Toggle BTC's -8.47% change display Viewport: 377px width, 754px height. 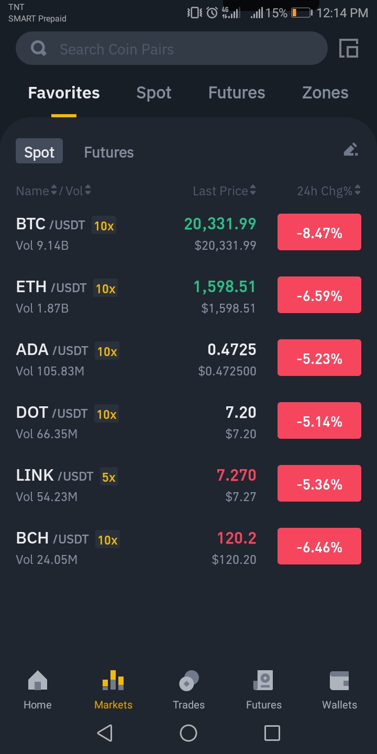(319, 232)
